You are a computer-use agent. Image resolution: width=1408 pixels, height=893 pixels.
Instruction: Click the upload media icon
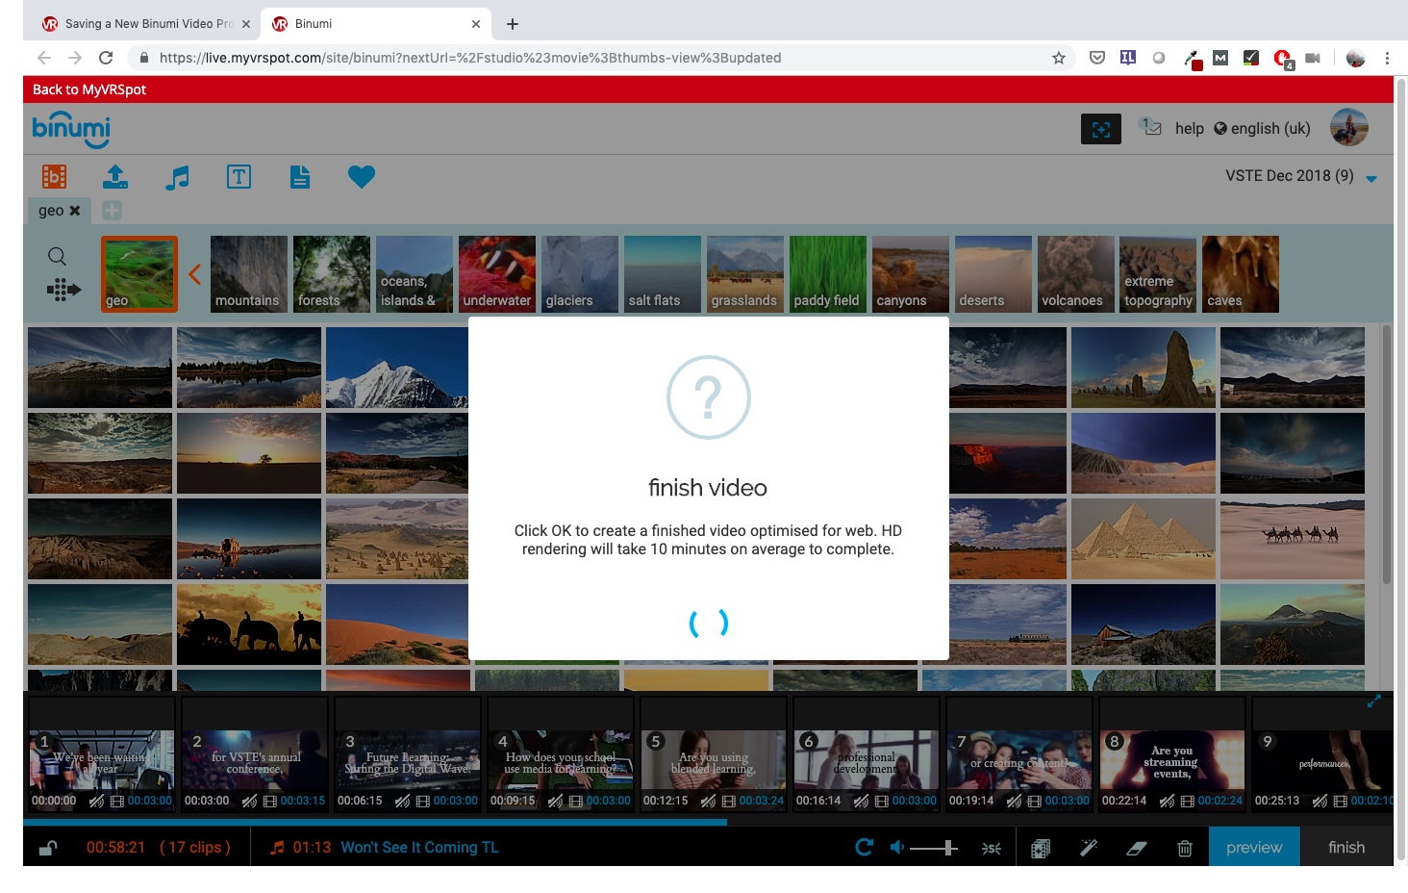pos(115,177)
